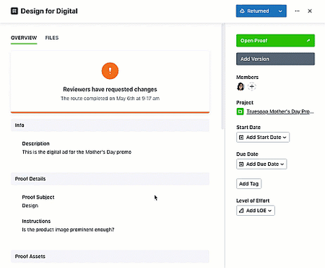Switch to the Files tab
The width and height of the screenshot is (325, 268).
point(52,38)
